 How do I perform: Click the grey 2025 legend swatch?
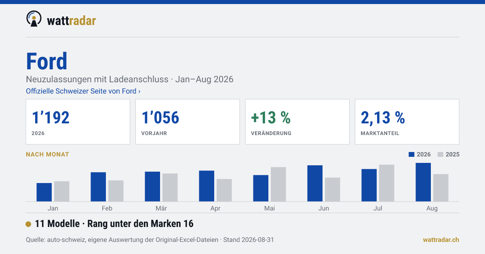click(441, 154)
